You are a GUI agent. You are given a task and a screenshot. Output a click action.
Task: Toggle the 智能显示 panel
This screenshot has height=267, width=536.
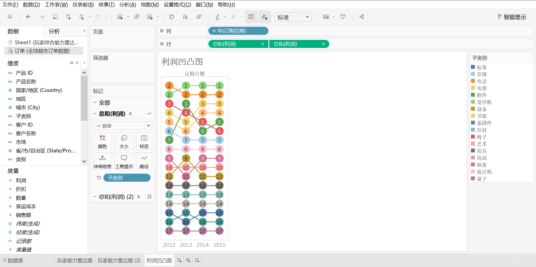pos(512,17)
